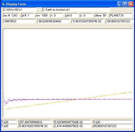Screen dimensions: 135x132
Task: Click the top-row 5.96315203150974E-02 field
Action: (x=88, y=21)
